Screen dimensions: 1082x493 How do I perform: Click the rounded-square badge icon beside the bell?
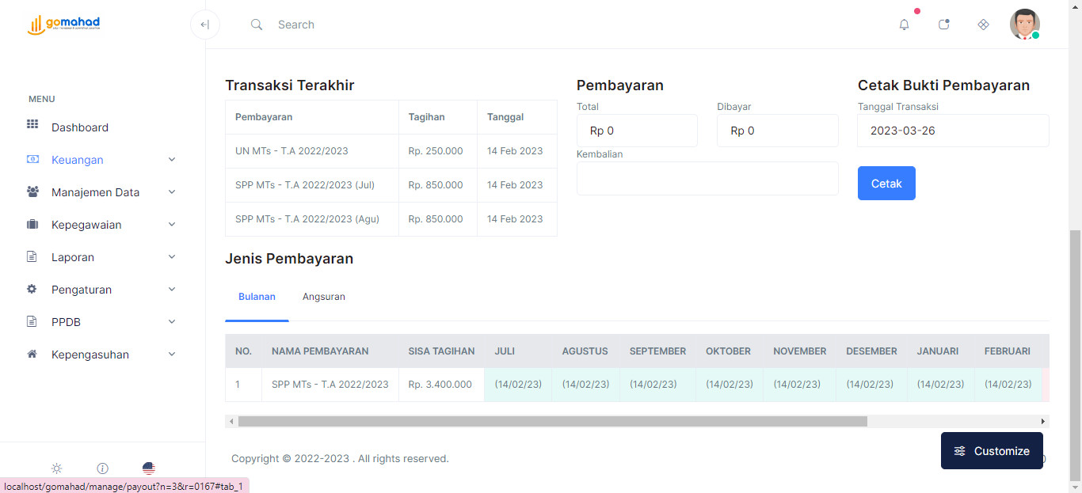click(943, 25)
